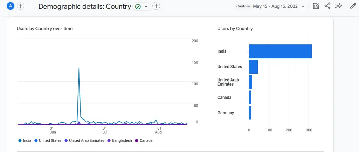Click Germany label on bar chart axis

click(226, 113)
